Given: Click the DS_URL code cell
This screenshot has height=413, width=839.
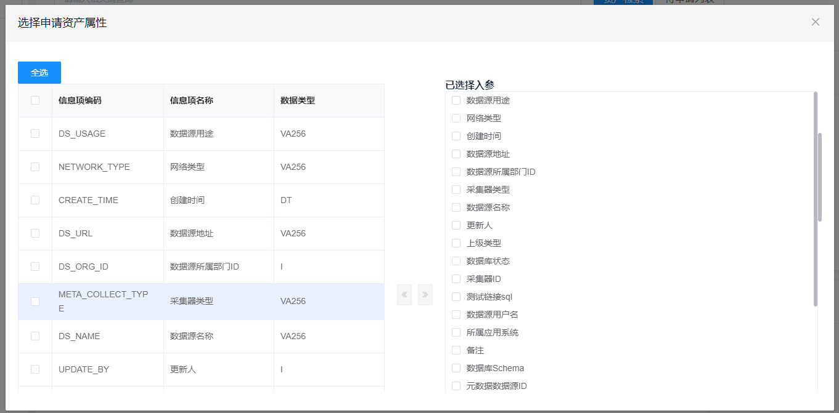Looking at the screenshot, I should click(108, 233).
